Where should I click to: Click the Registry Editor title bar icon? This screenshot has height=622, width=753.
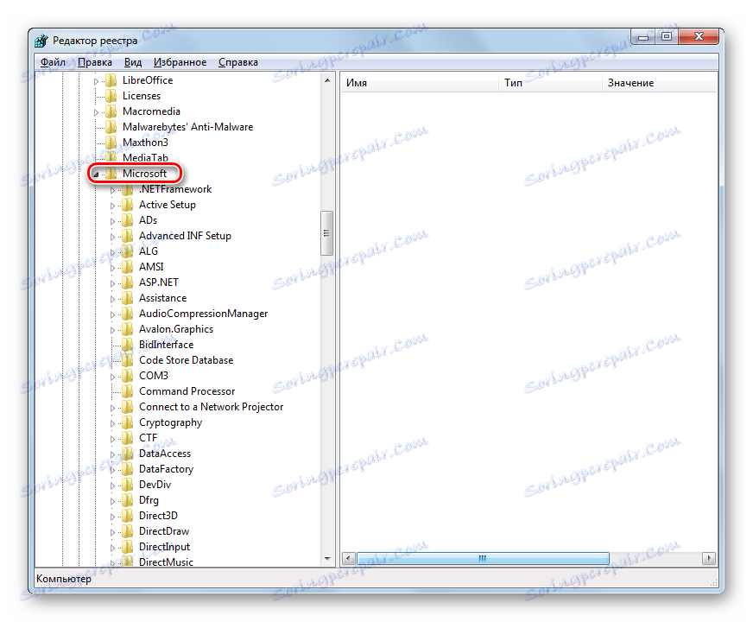(x=41, y=41)
